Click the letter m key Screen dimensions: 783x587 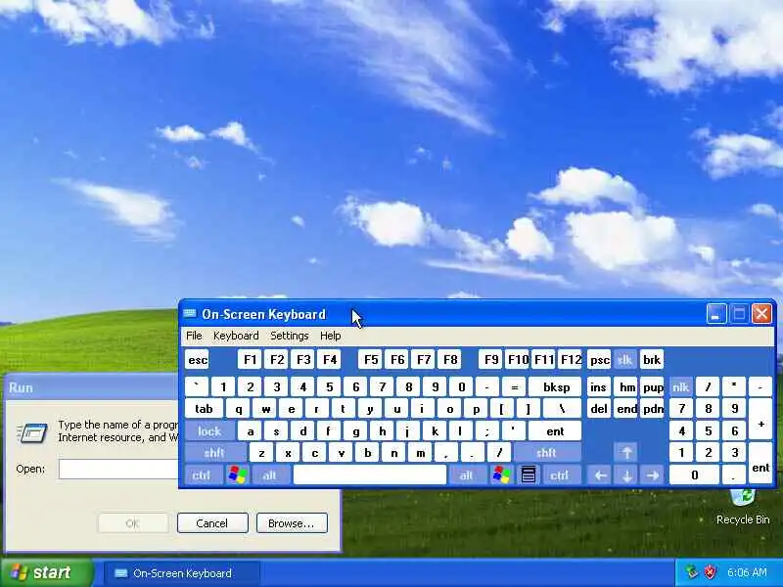(421, 453)
